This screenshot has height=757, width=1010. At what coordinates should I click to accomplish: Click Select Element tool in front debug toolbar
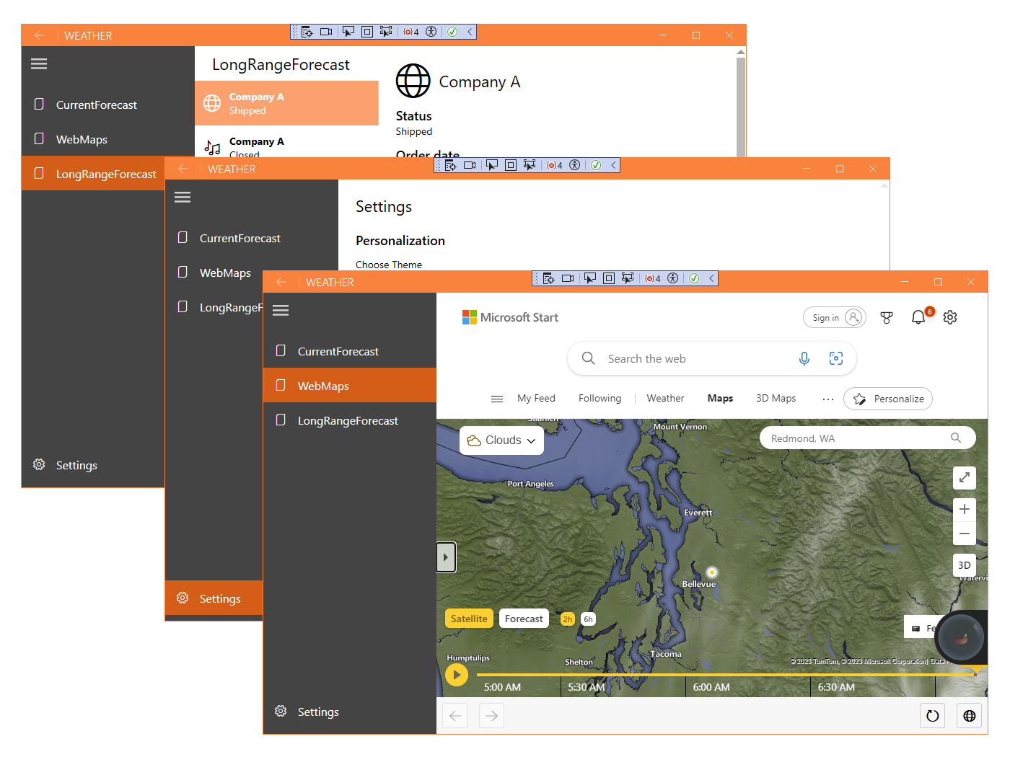590,278
